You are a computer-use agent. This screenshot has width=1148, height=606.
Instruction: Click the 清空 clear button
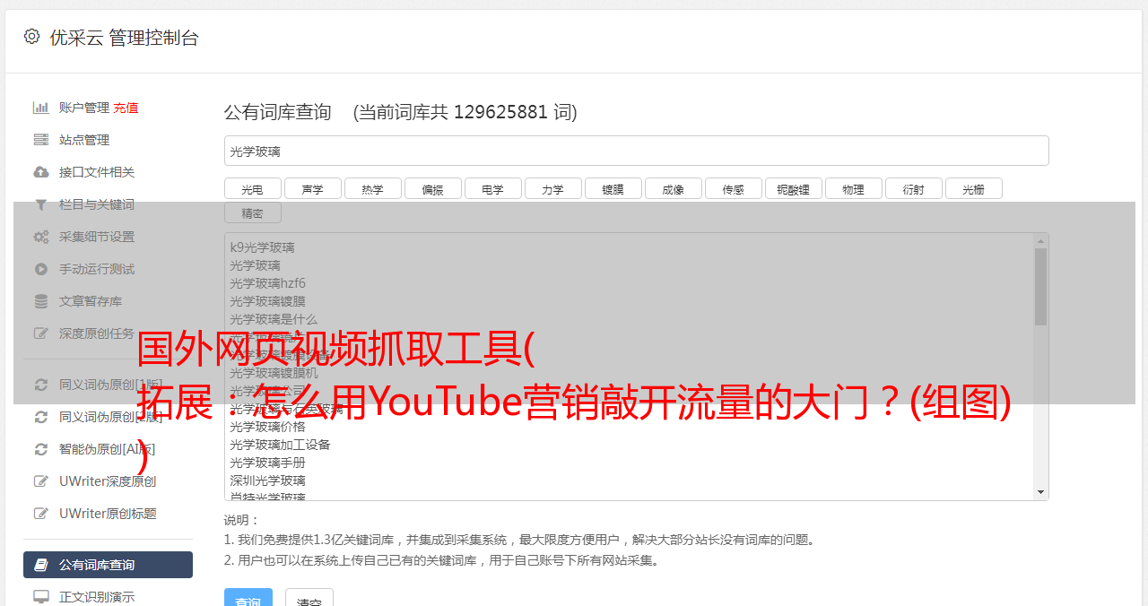coord(309,599)
